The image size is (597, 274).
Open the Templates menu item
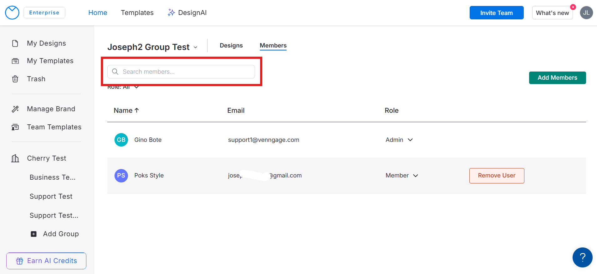point(137,12)
